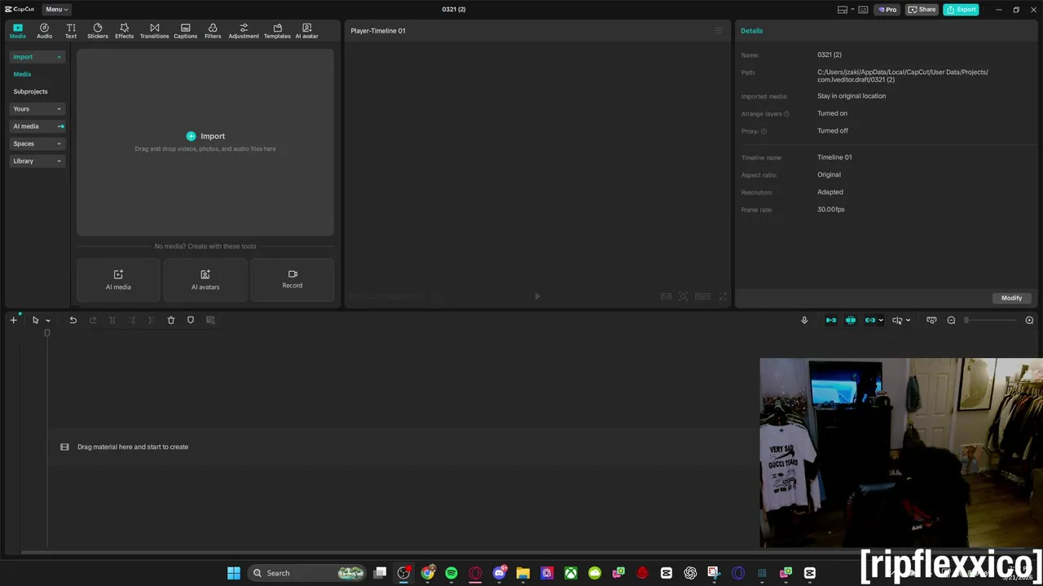Toggle main track magnet
Image resolution: width=1043 pixels, height=586 pixels.
[x=831, y=320]
